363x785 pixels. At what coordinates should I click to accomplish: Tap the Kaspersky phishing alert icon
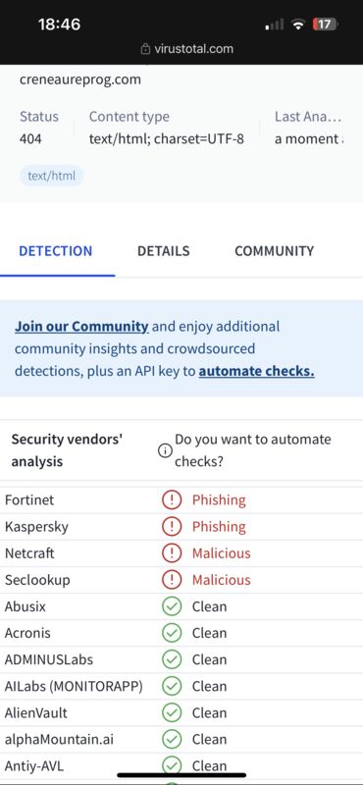click(172, 527)
